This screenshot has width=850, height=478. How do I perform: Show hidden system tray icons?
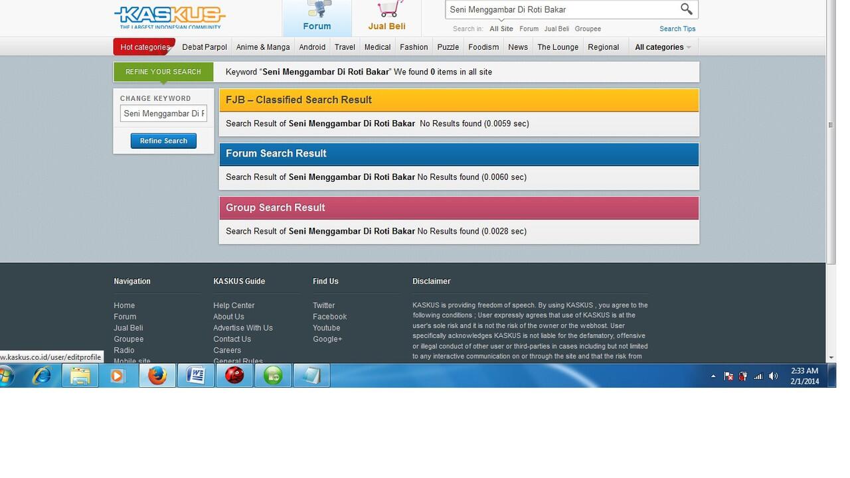coord(714,376)
